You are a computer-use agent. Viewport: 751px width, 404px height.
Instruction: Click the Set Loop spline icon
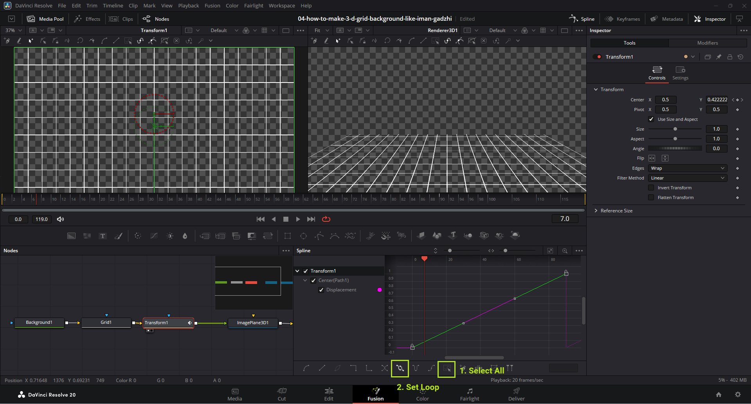[x=400, y=368]
